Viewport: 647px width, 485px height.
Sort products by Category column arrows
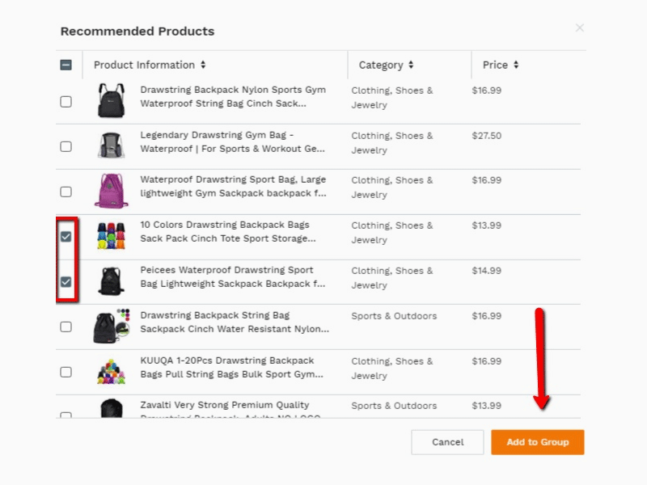[x=411, y=65]
